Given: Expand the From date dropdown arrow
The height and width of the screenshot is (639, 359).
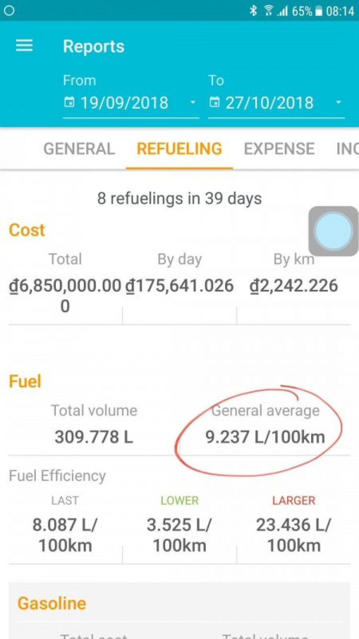Looking at the screenshot, I should tap(193, 103).
